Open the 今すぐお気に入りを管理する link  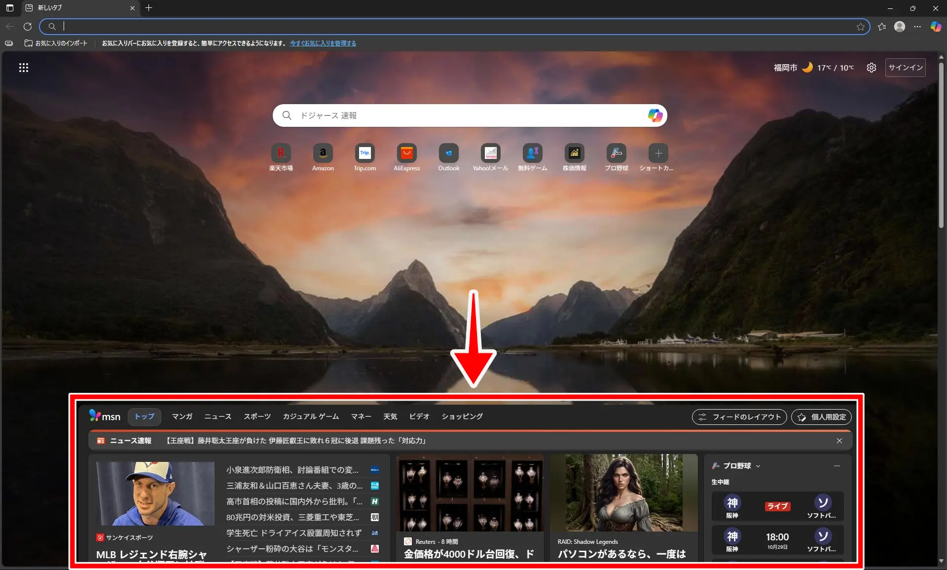pos(323,43)
